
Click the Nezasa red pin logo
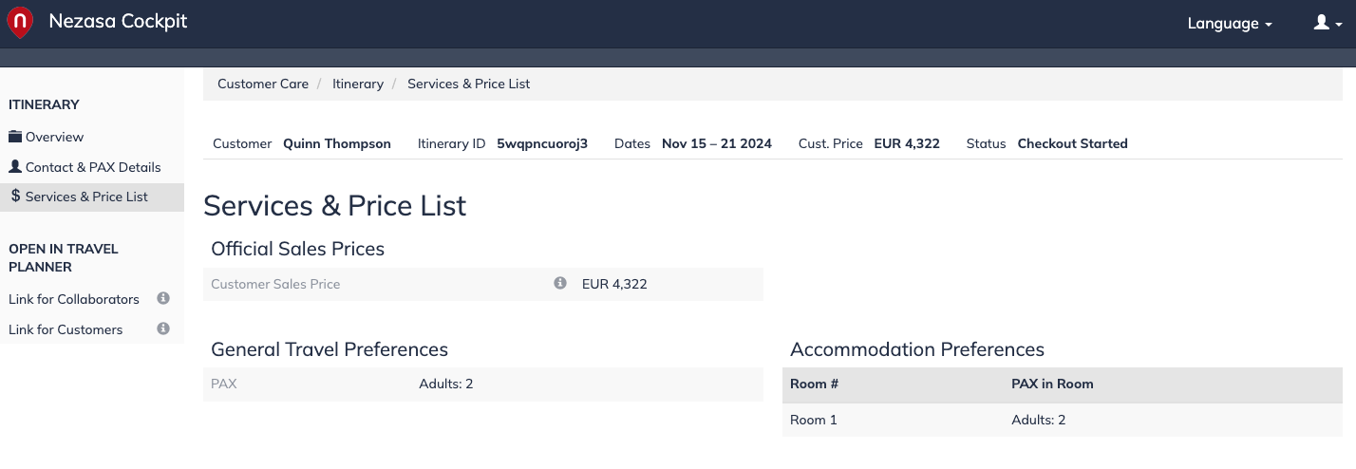[19, 23]
